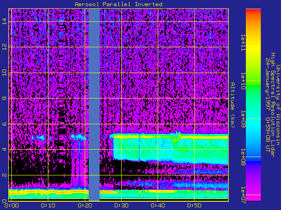The height and width of the screenshot is (210, 281).
Task: Click the altitude axis label 8
Action: (4, 98)
